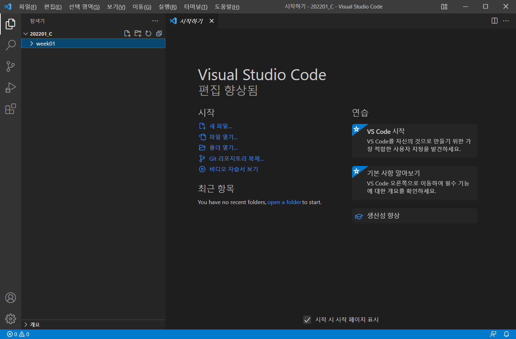Click the 폴더 열기... link
Viewport: 516px width, 339px height.
[223, 148]
